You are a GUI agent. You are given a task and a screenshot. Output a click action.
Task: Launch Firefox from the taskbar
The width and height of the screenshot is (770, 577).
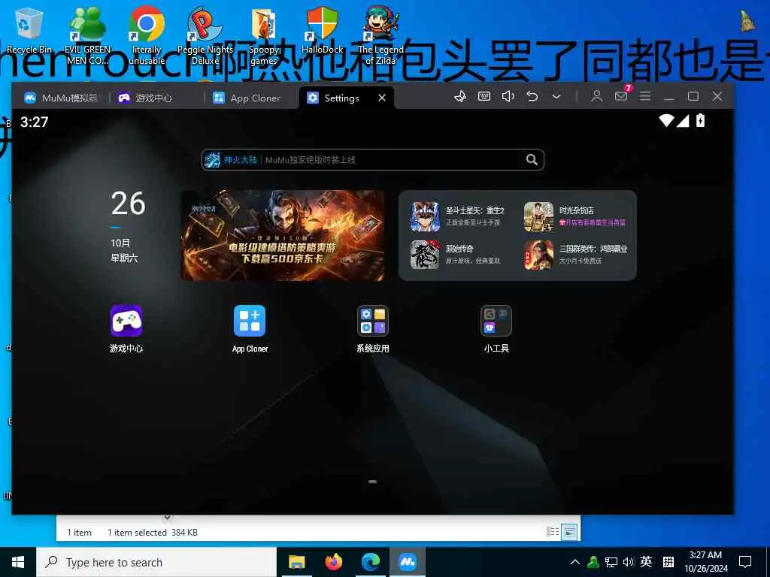click(x=333, y=562)
